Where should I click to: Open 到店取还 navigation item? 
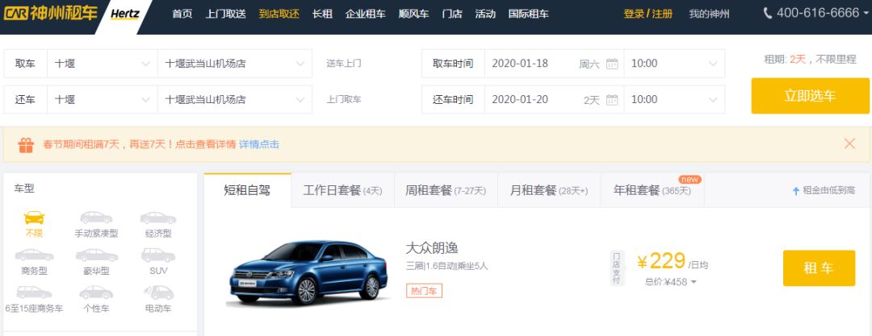coord(279,14)
